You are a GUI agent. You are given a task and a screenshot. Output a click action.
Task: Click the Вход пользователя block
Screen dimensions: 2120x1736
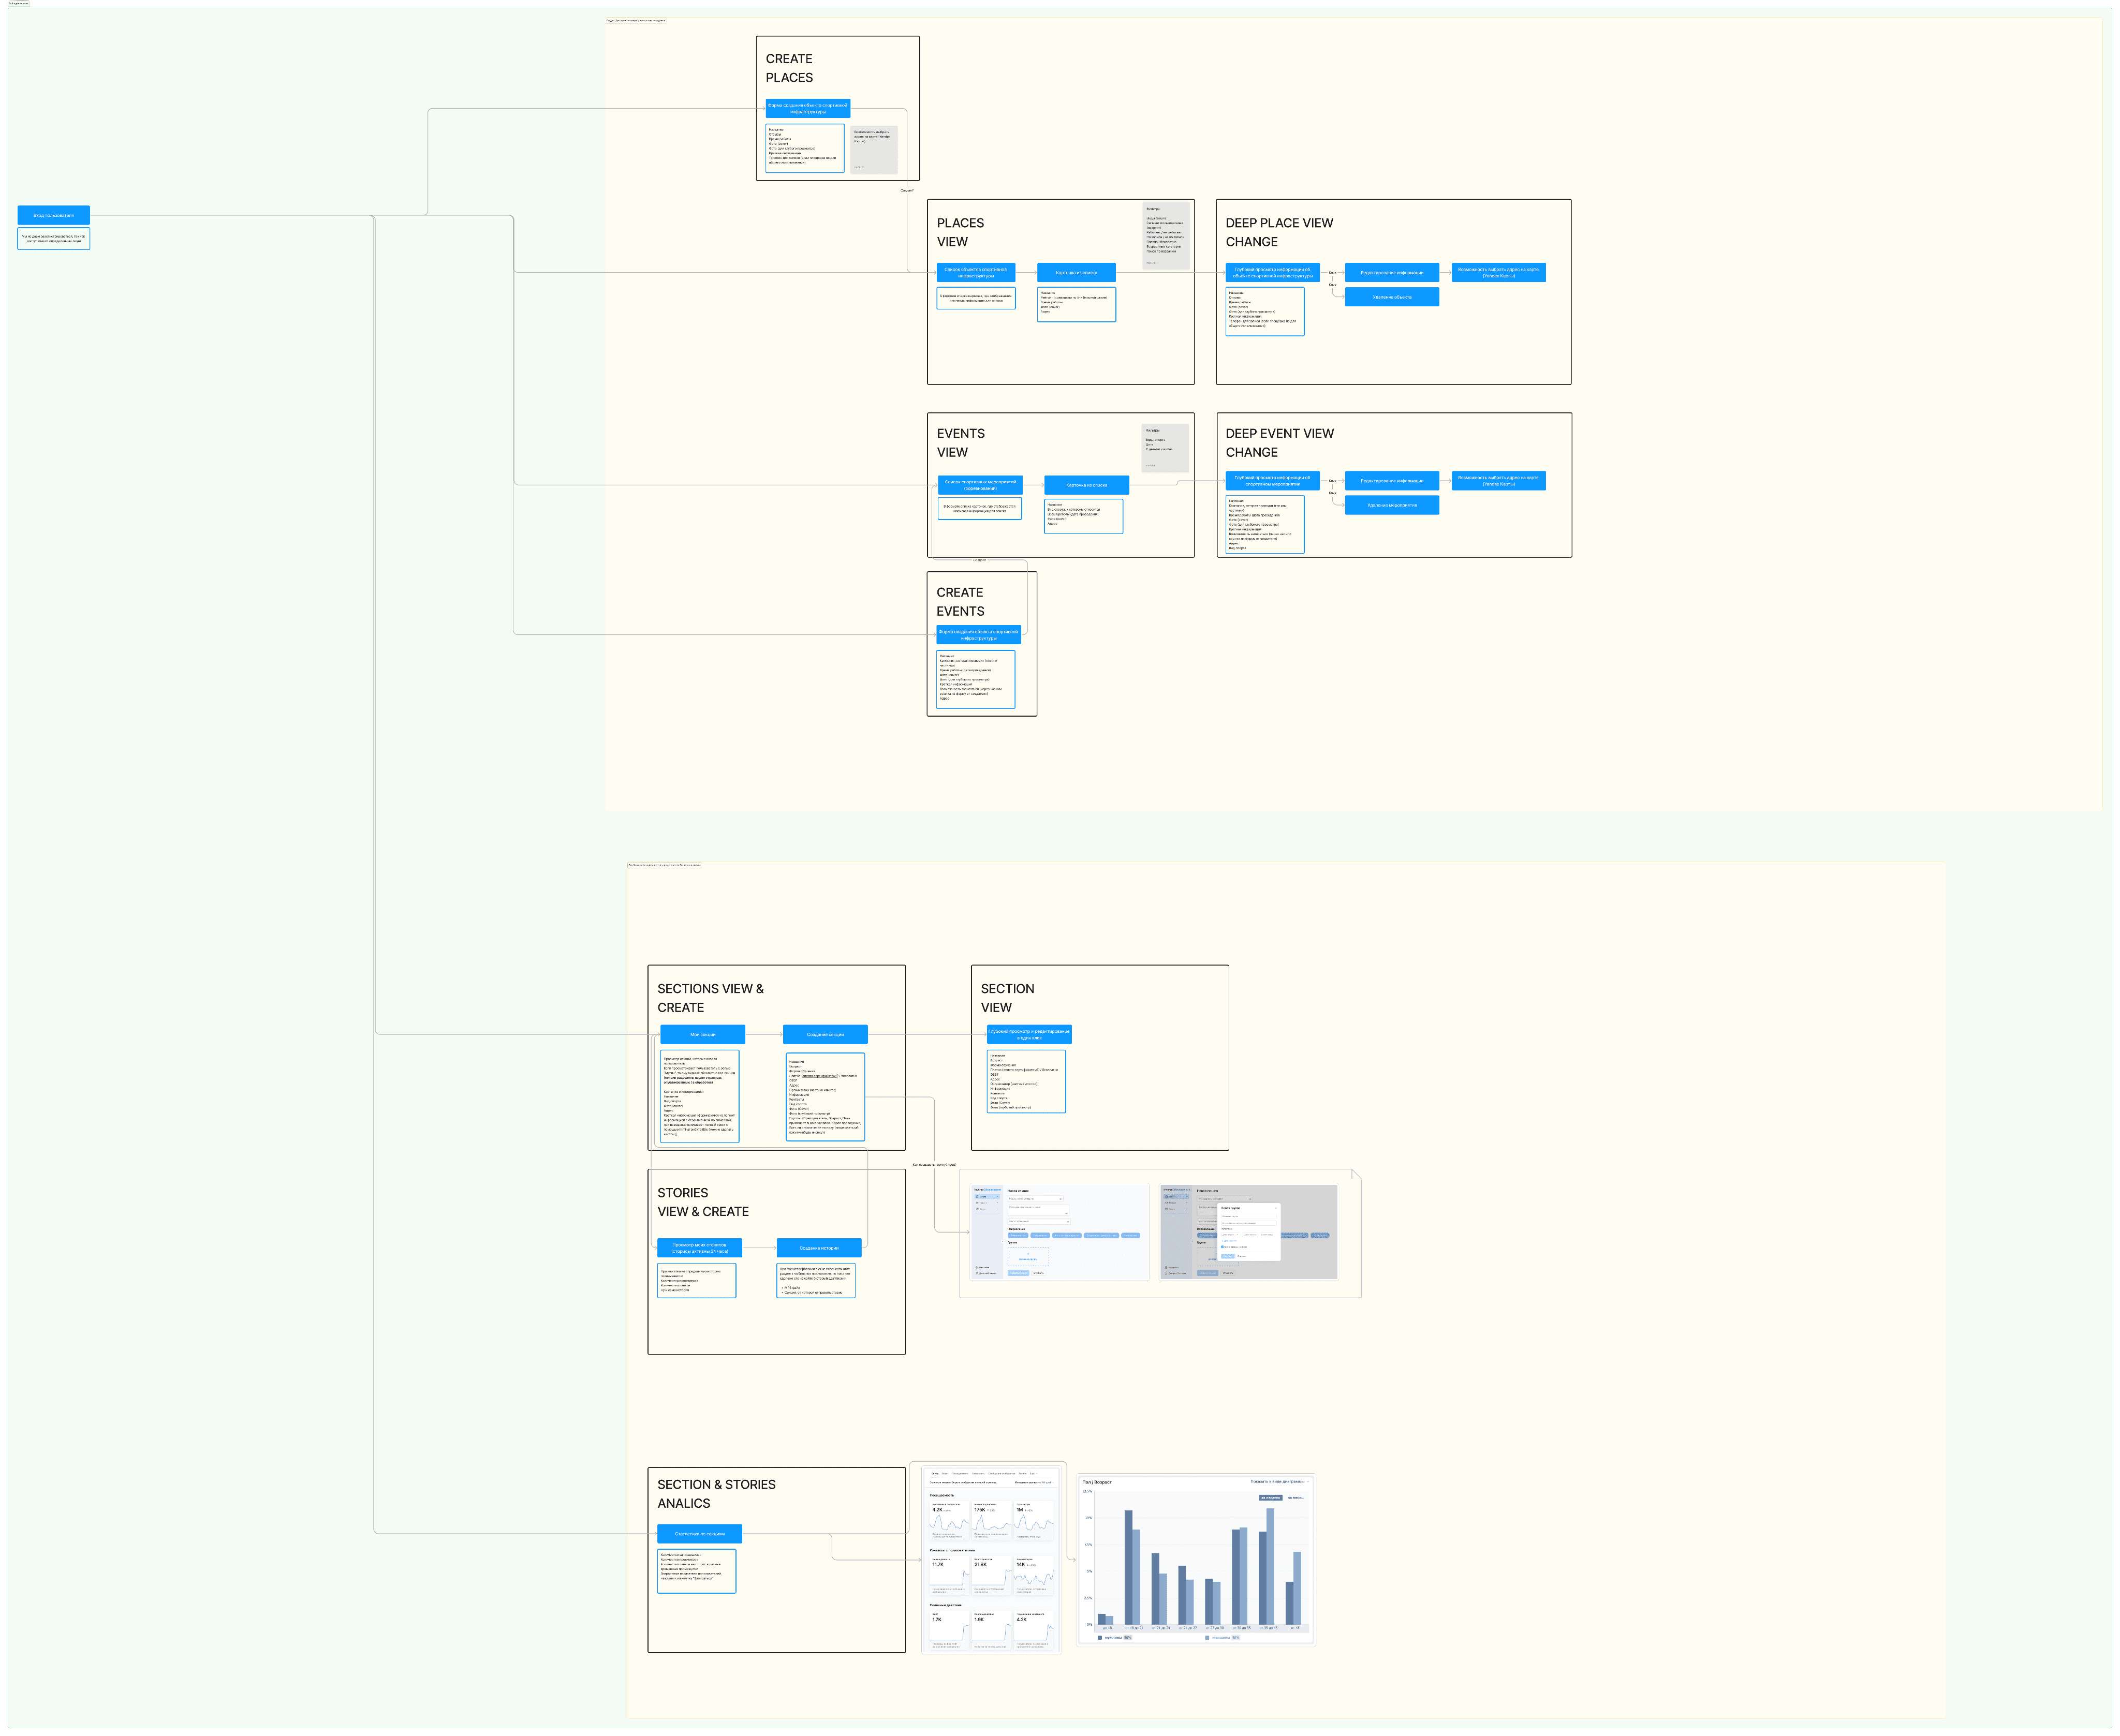(54, 215)
